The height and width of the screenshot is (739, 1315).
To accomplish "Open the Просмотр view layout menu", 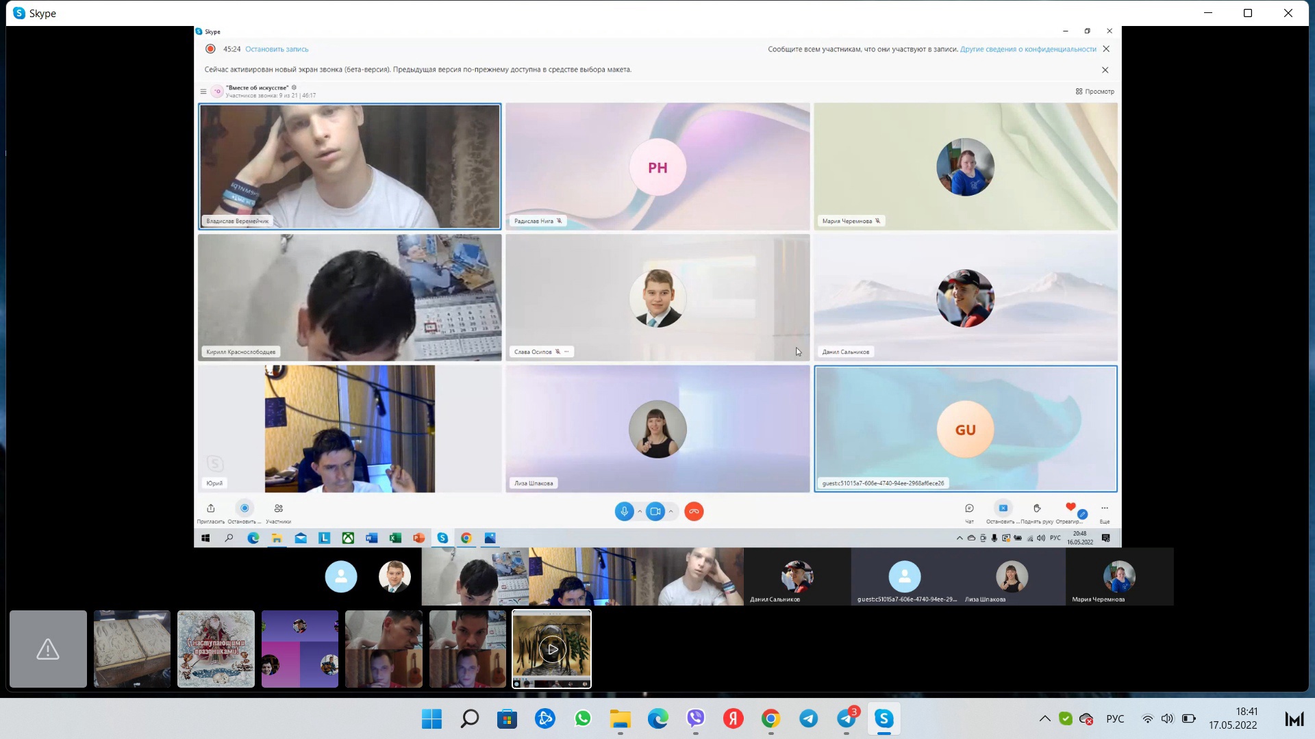I will (1094, 91).
